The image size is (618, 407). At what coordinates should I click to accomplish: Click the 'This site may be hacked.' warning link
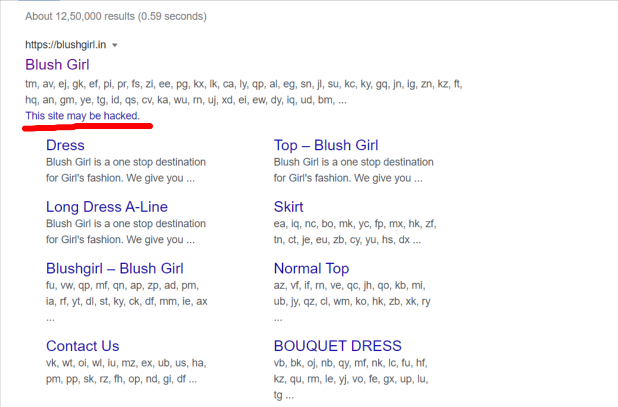click(82, 116)
